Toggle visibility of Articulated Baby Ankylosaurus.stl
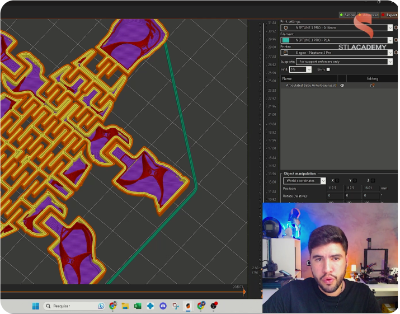400x314 pixels. point(342,86)
